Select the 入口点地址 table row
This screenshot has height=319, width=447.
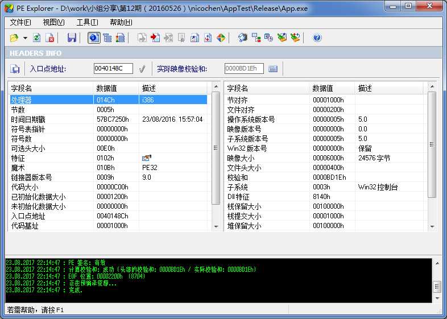108,216
